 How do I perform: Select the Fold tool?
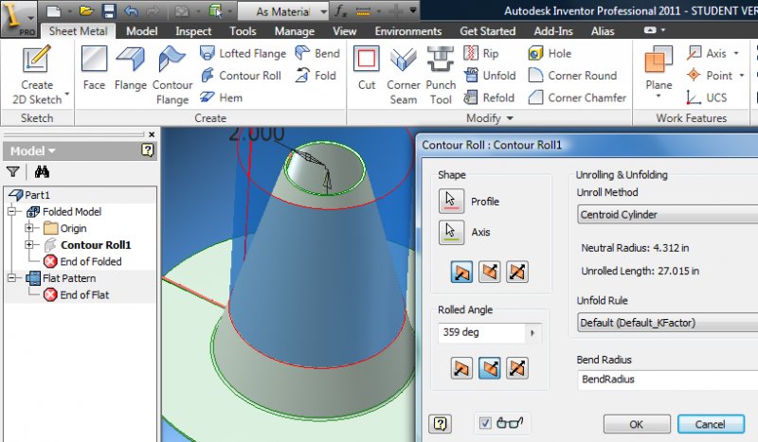coord(316,76)
